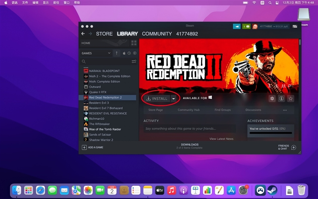The width and height of the screenshot is (318, 199).
Task: Open the Store Page link
Action: coord(155,110)
